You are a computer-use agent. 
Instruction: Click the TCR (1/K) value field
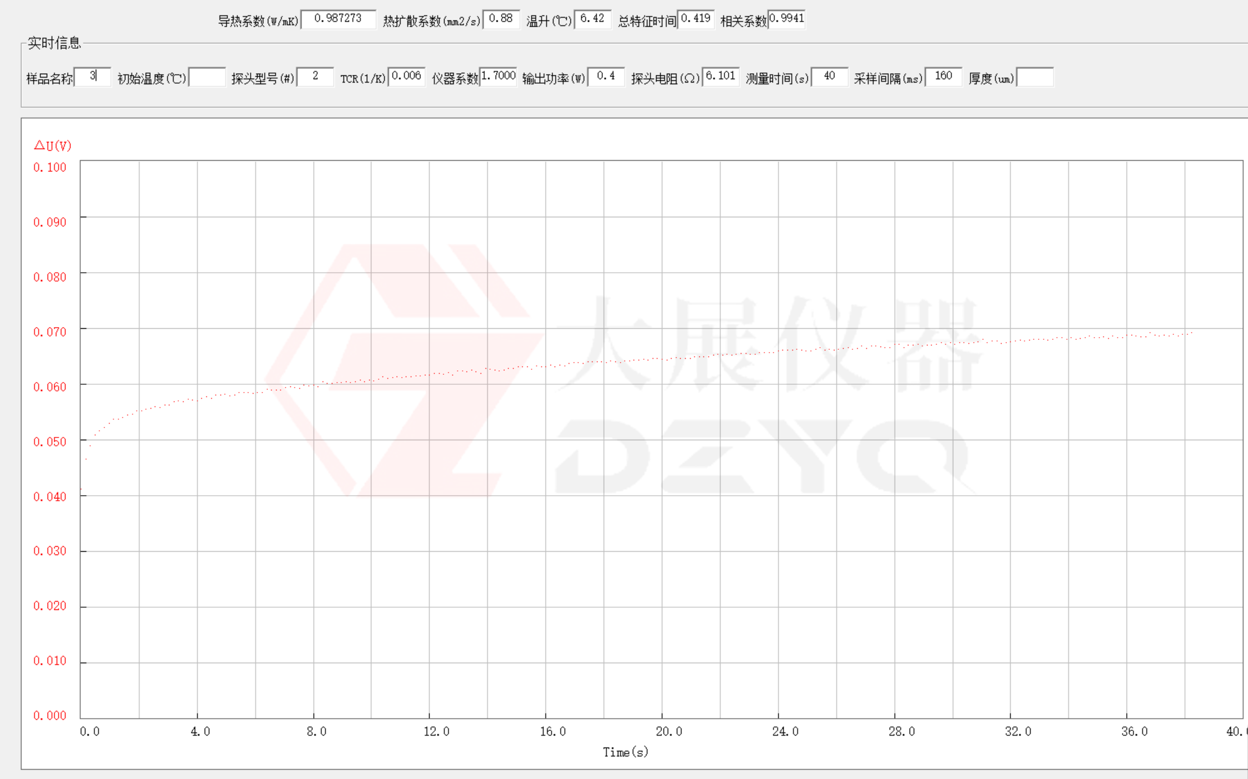click(406, 77)
